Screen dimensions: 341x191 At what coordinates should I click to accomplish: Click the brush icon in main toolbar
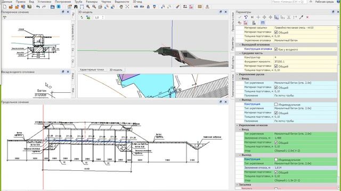tap(177, 7)
